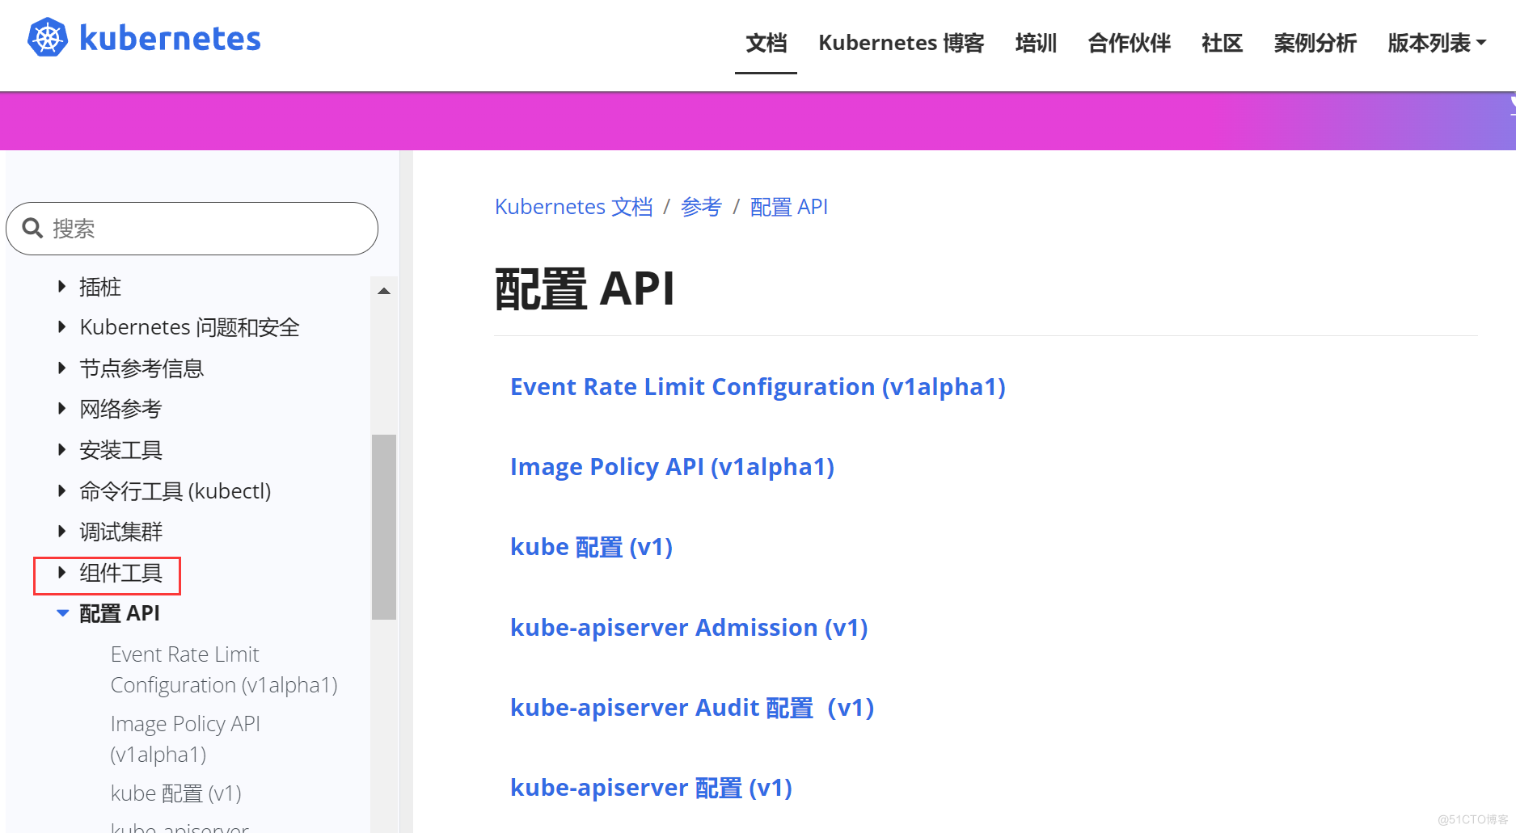Open kube-apiserver 配置 (v1) main link

click(x=651, y=788)
